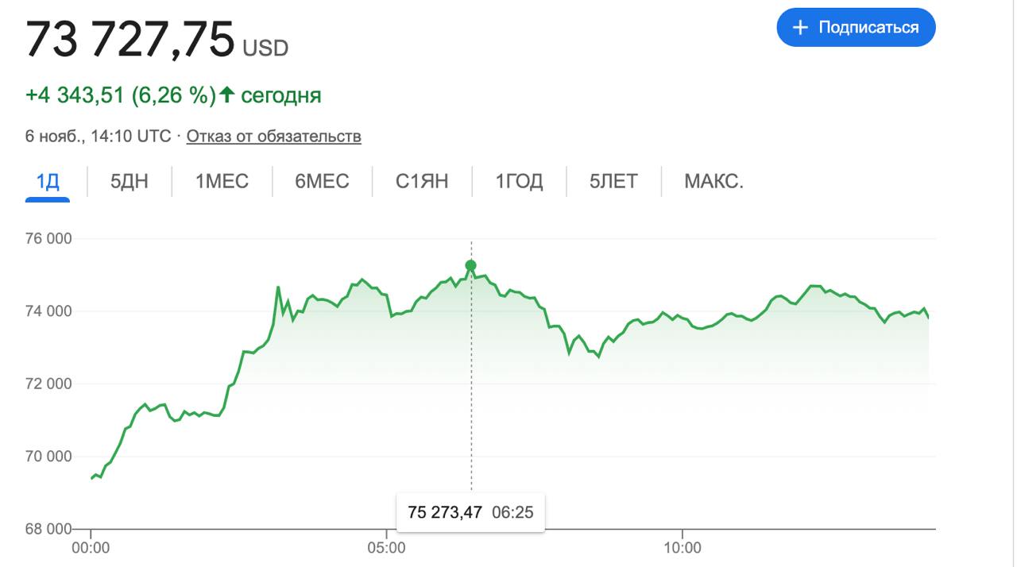Click the green peak marker dot on chart
This screenshot has height=567, width=1017.
pos(470,265)
